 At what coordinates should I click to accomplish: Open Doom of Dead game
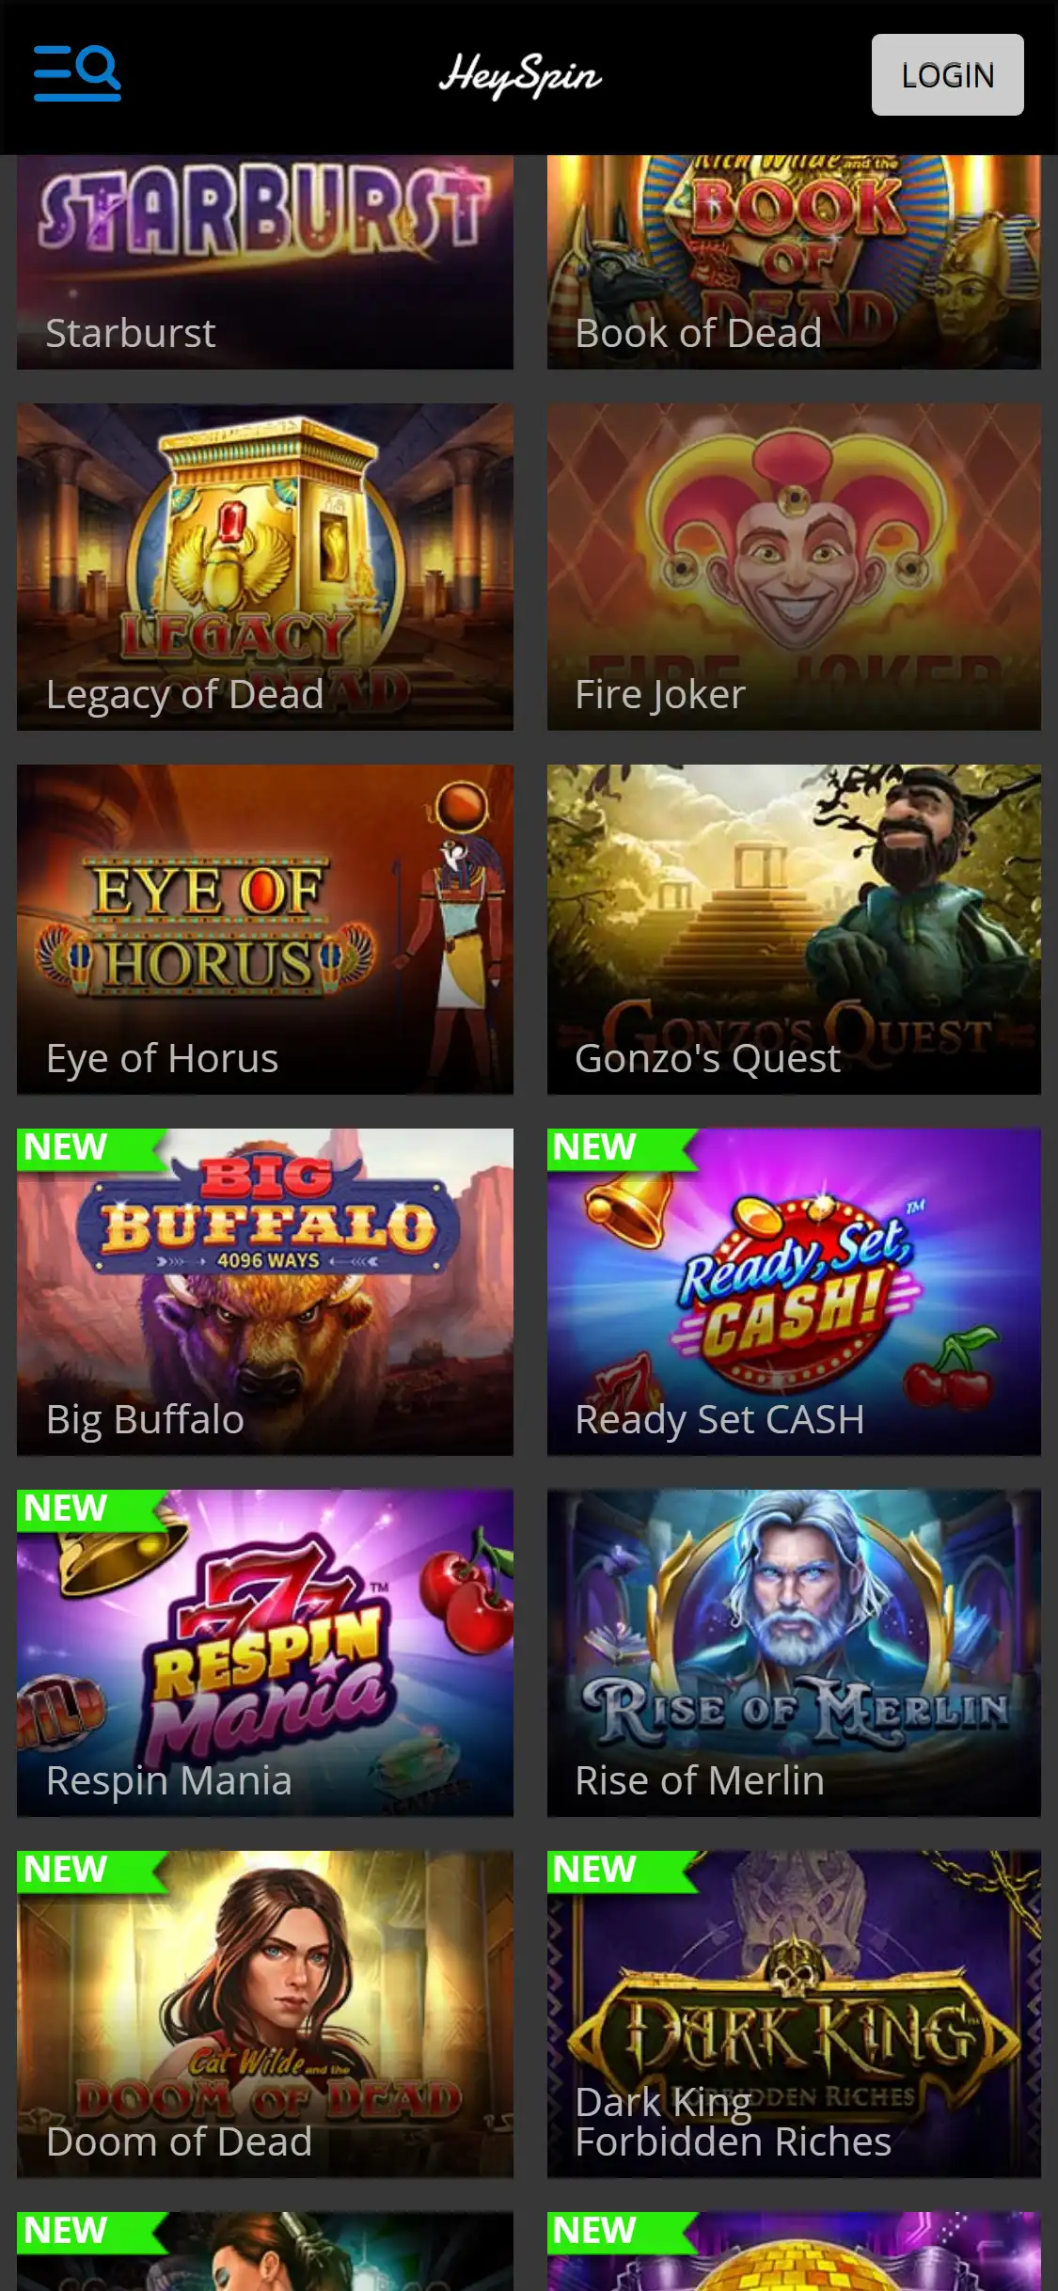tap(265, 2014)
